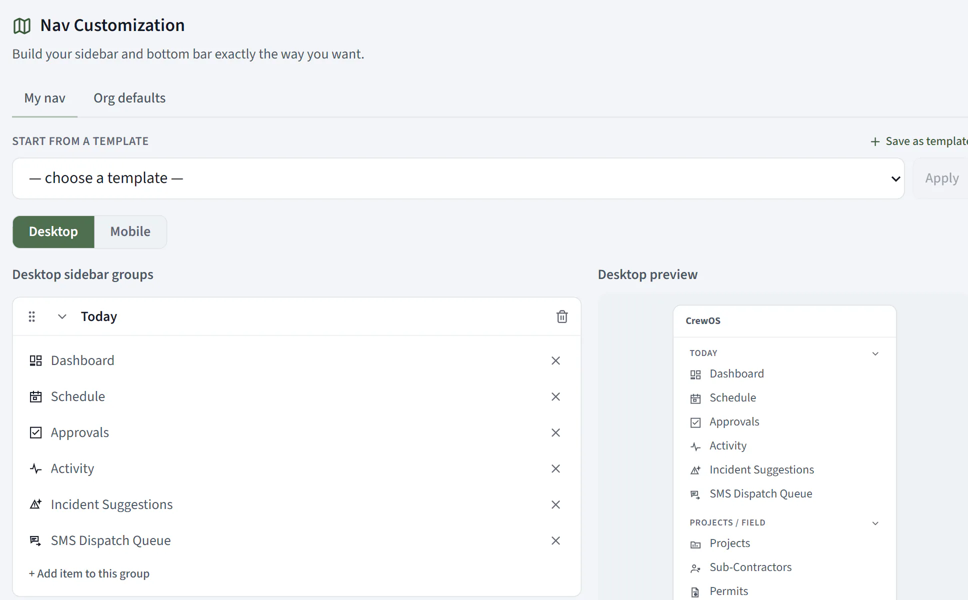Click the Activity pulse icon in editor
This screenshot has height=600, width=968.
pos(35,468)
